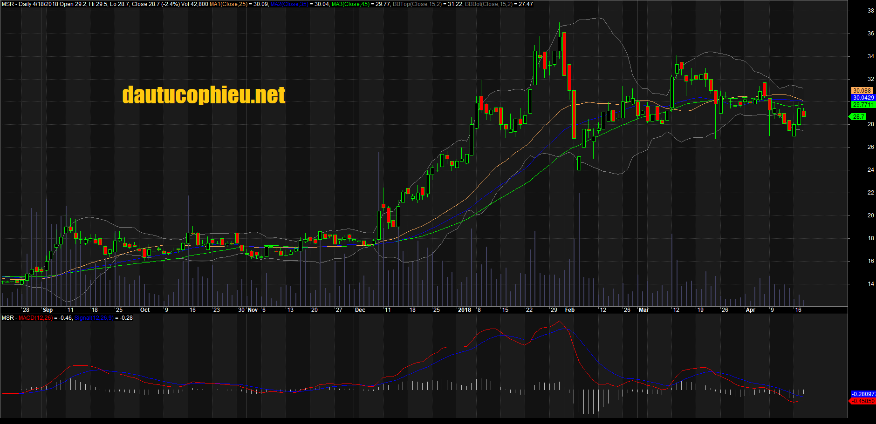Click the Nov label on date axis

(x=253, y=310)
